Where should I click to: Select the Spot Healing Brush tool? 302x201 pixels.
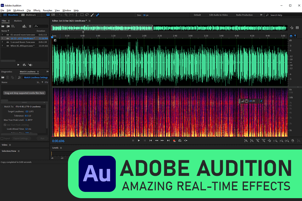(98, 15)
